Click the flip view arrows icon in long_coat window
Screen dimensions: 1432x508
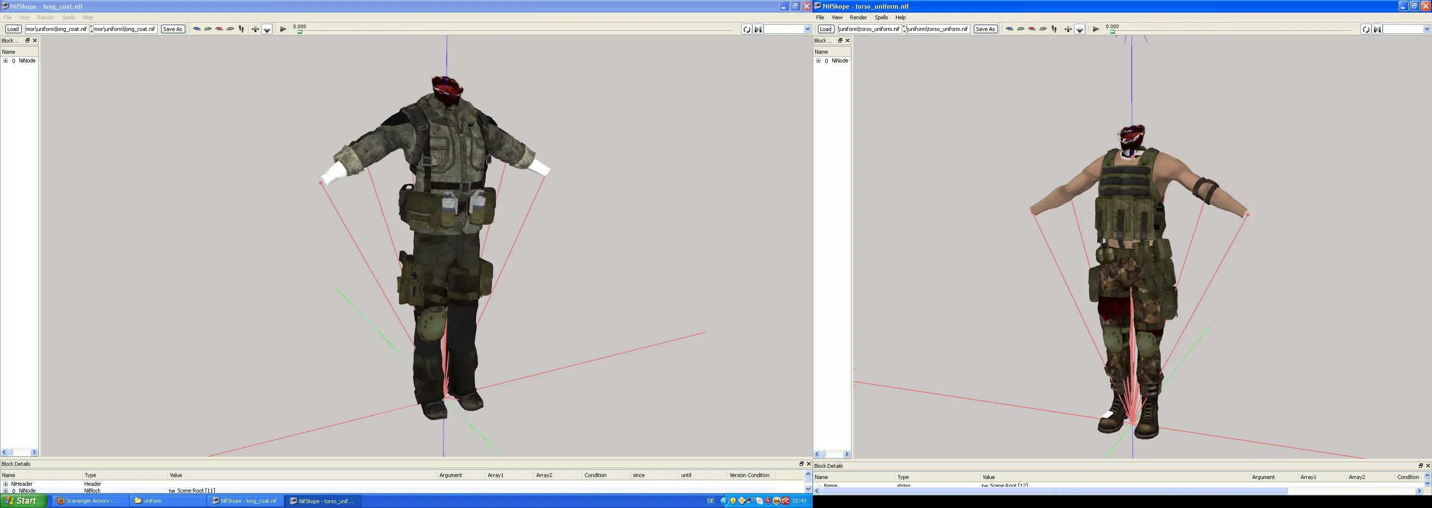[x=255, y=29]
